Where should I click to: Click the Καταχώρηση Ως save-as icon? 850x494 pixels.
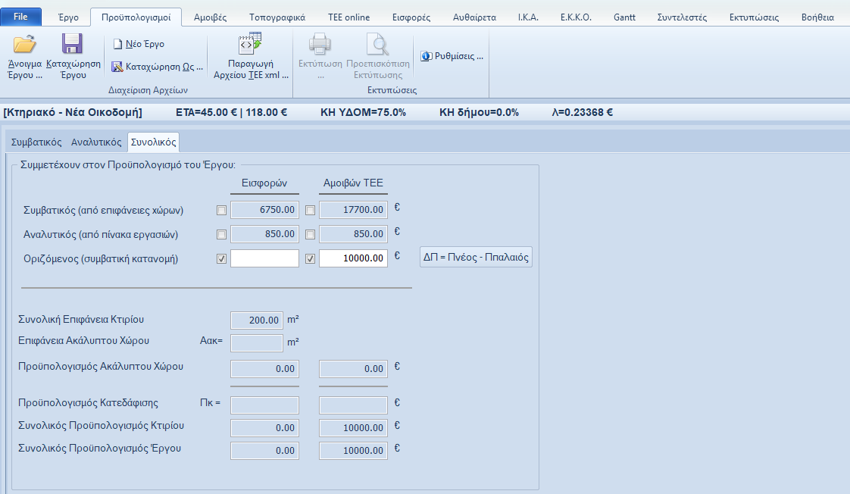point(117,67)
